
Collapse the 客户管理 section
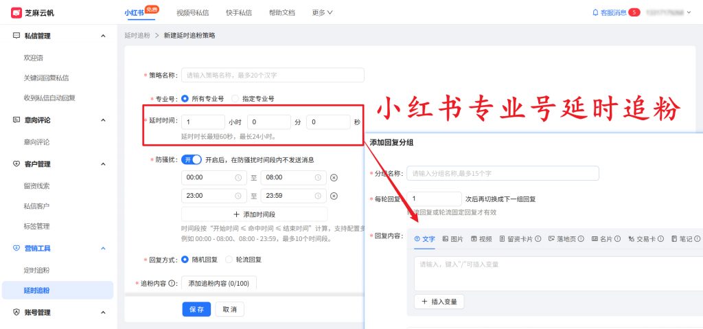103,164
